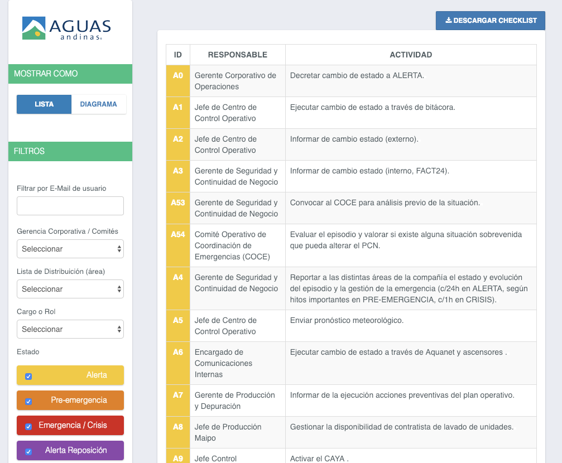Open Lista de Distribución (área) dropdown
Image resolution: width=562 pixels, height=463 pixels.
[x=70, y=289]
